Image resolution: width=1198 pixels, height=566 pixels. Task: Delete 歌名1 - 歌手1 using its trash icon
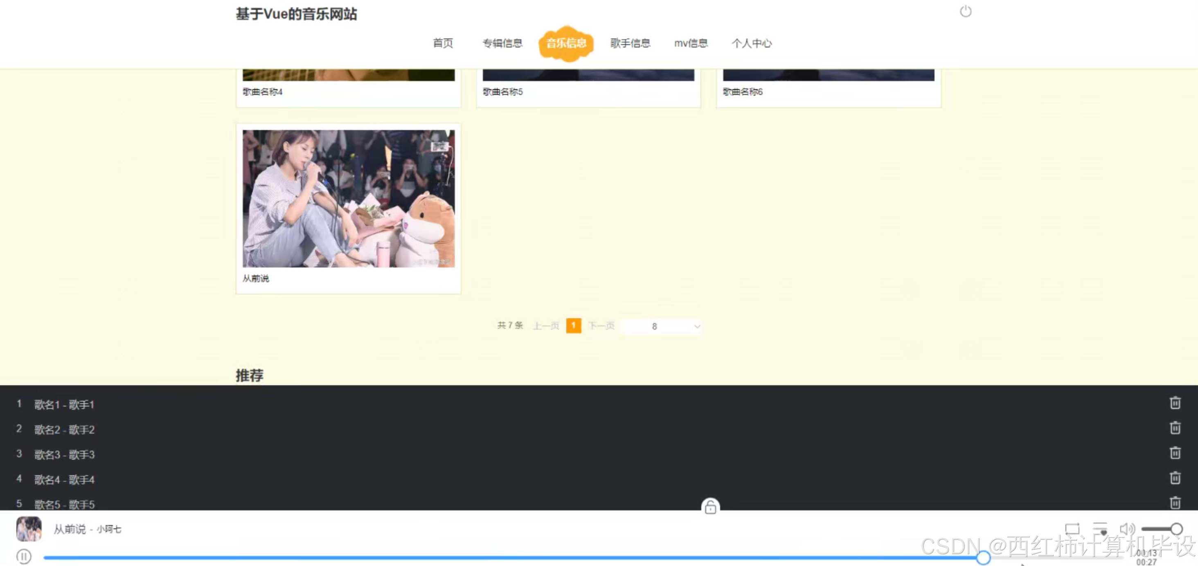(1175, 403)
